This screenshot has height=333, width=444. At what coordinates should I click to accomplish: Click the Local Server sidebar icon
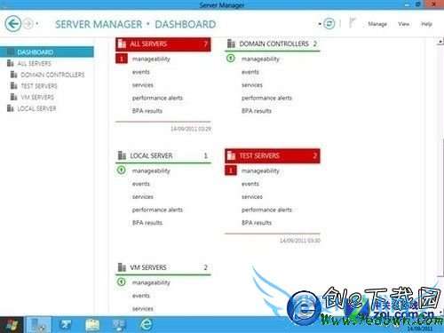(11, 108)
